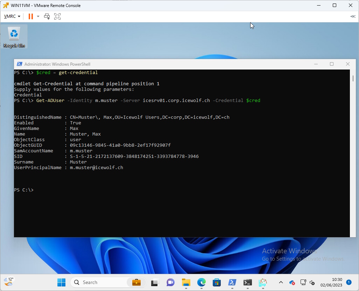359x291 pixels.
Task: Enter full screen mode in VMRC
Action: click(57, 16)
